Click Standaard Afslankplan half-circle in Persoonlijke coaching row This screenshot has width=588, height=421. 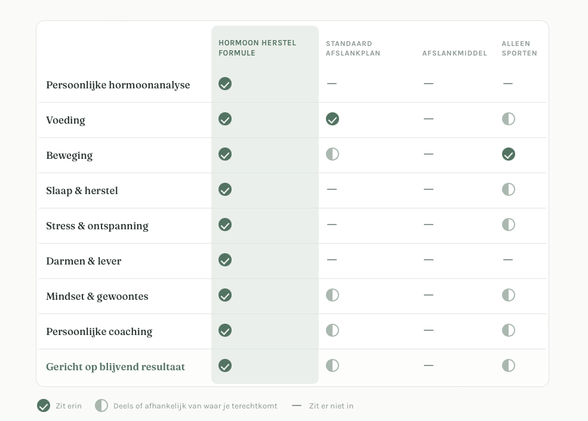(333, 331)
